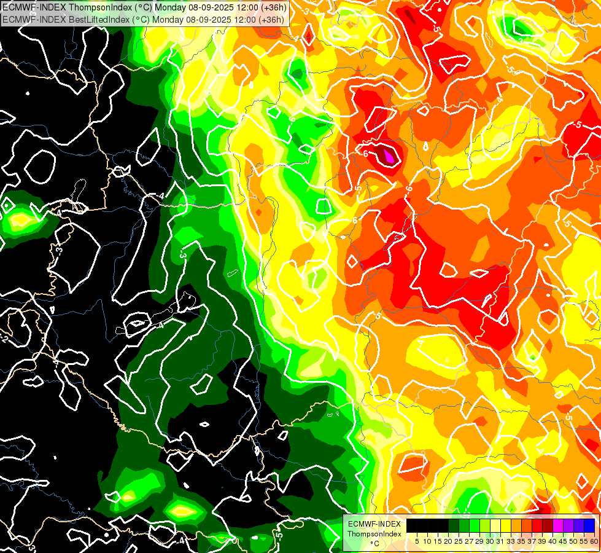Viewport: 601px width, 553px height.
Task: Click legend scale value 10
Action: pyautogui.click(x=427, y=541)
